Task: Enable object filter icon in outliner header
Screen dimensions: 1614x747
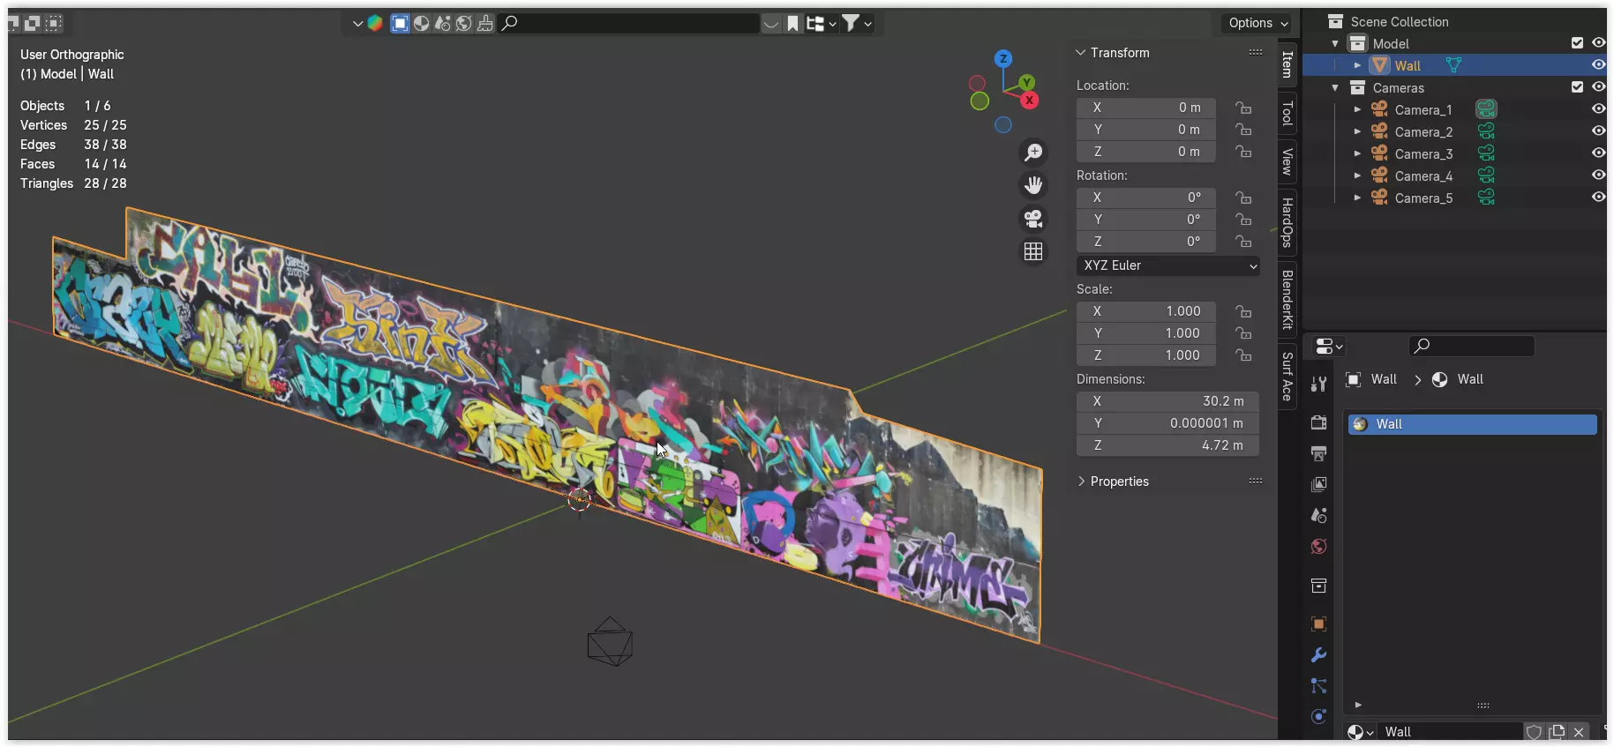Action: [x=400, y=23]
